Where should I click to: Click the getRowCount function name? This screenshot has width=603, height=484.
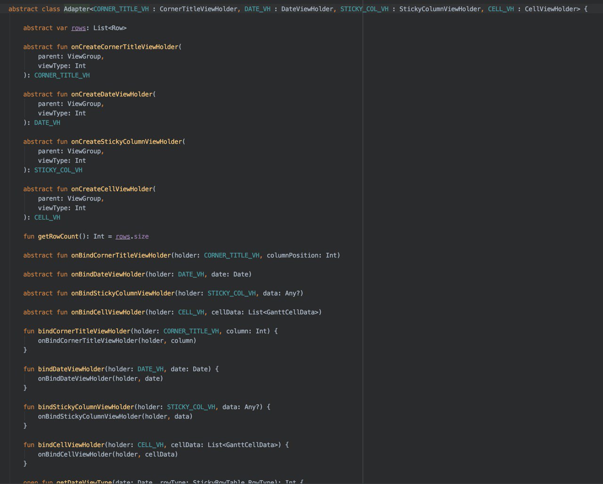(58, 236)
